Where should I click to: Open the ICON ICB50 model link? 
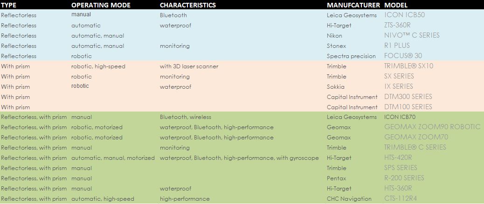404,15
